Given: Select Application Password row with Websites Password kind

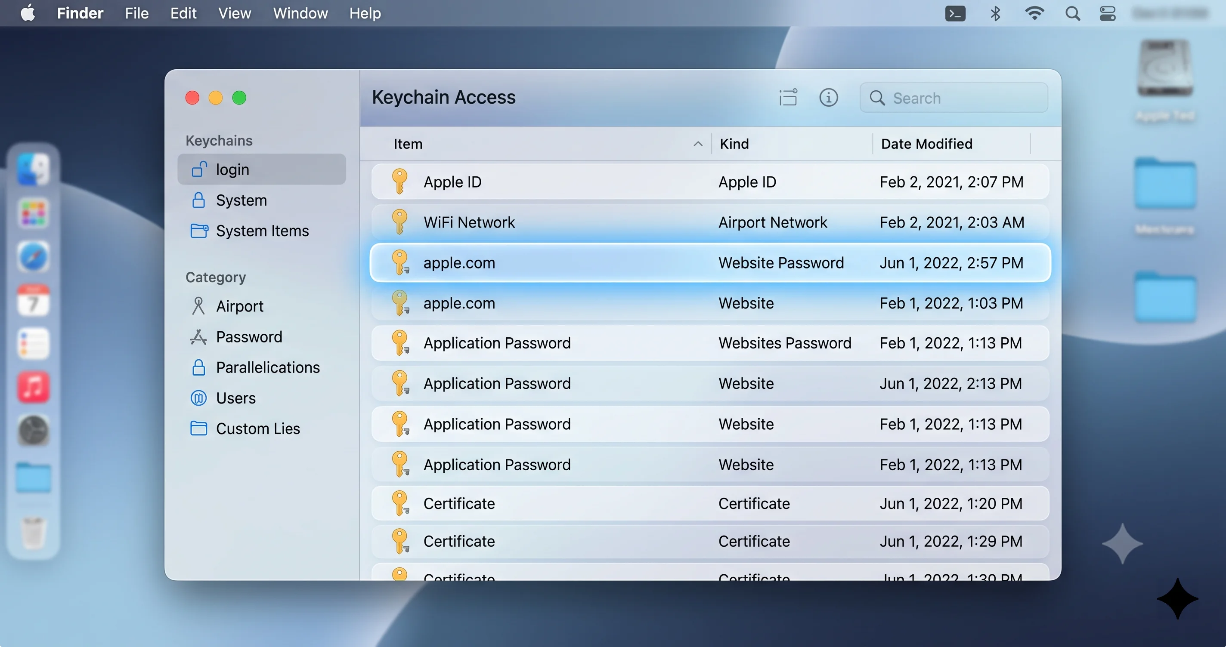Looking at the screenshot, I should 710,343.
